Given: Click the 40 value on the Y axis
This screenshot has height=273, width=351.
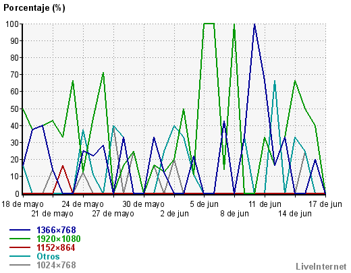Looking at the screenshot, I should click(15, 125).
